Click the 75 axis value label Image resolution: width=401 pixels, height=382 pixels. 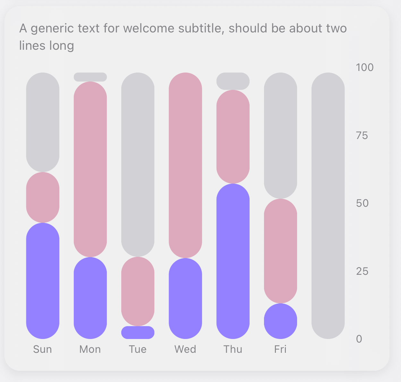(362, 135)
